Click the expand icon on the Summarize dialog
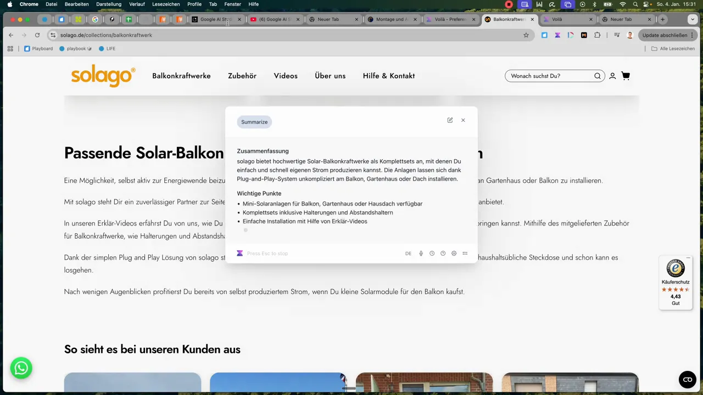703x395 pixels. click(x=450, y=120)
